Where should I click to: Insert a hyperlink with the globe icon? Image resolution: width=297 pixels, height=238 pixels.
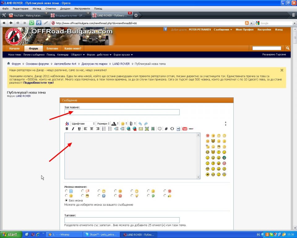[129, 129]
